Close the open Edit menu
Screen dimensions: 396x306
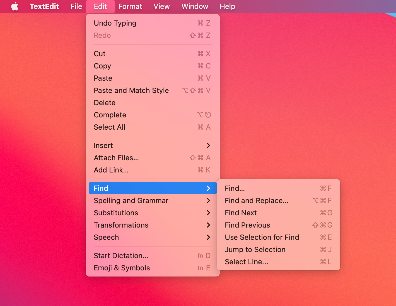coord(100,6)
